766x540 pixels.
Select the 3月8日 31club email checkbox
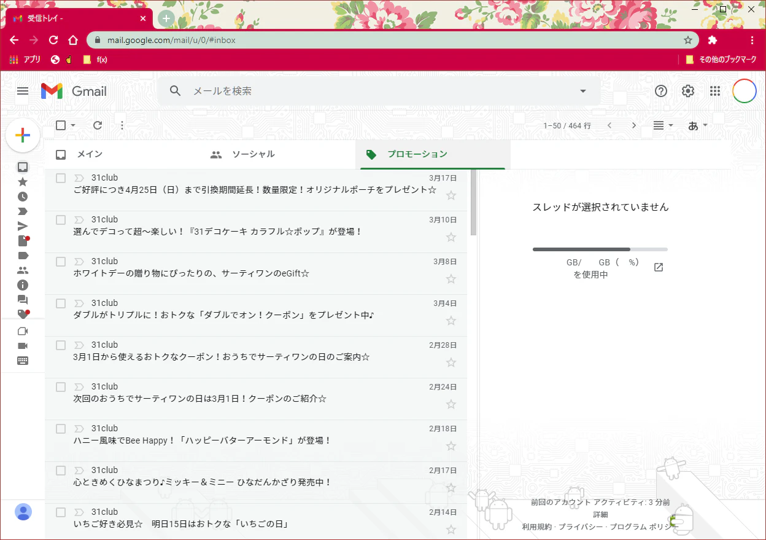61,262
